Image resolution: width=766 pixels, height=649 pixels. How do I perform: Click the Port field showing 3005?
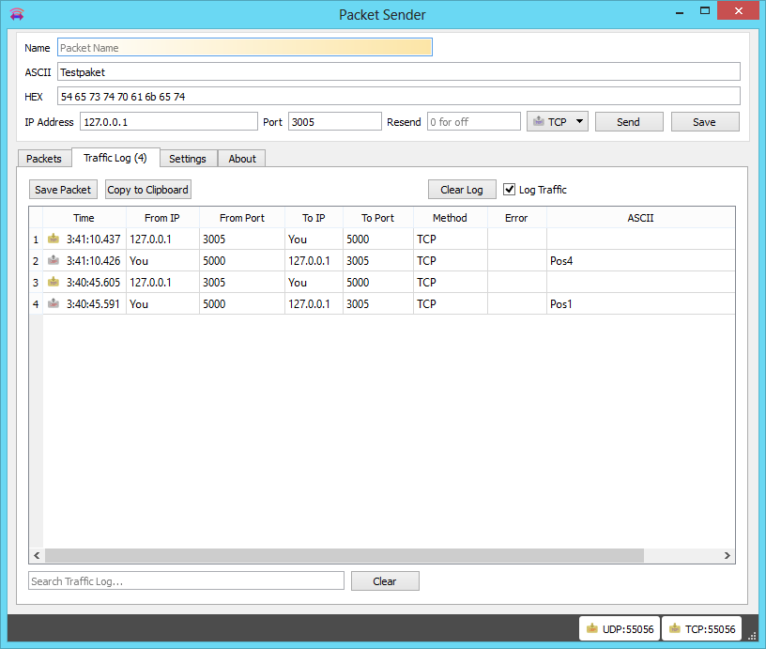(334, 122)
